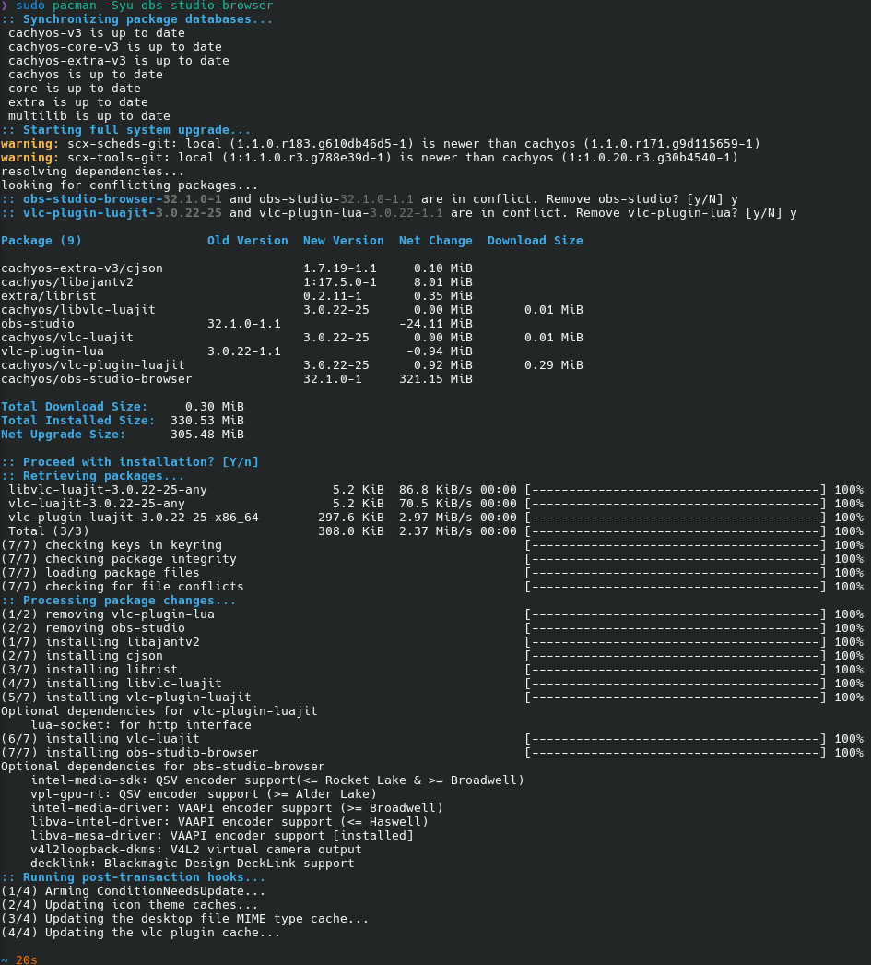Viewport: 871px width, 965px height.
Task: Click the 'Package (9)' column header
Action: (41, 241)
